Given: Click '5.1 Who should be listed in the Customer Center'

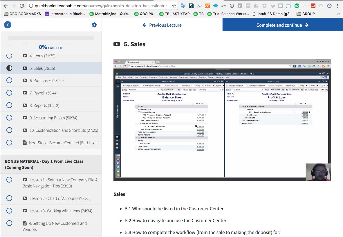Looking at the screenshot, I should click(x=174, y=209).
